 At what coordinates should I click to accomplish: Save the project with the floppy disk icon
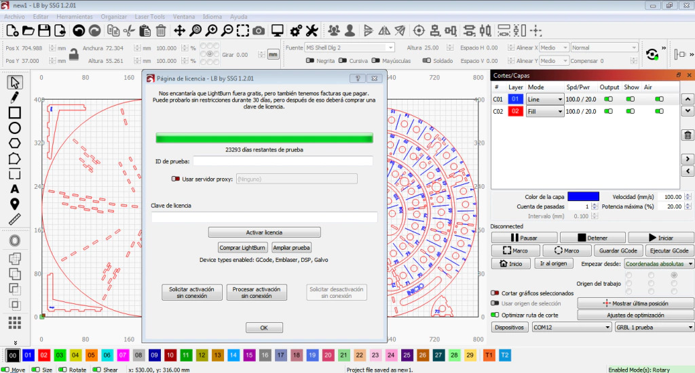click(44, 30)
